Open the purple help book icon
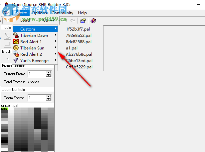The image size is (205, 152). pyautogui.click(x=93, y=21)
